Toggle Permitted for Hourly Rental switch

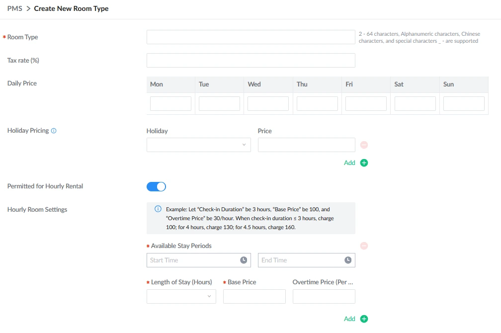[x=156, y=186]
